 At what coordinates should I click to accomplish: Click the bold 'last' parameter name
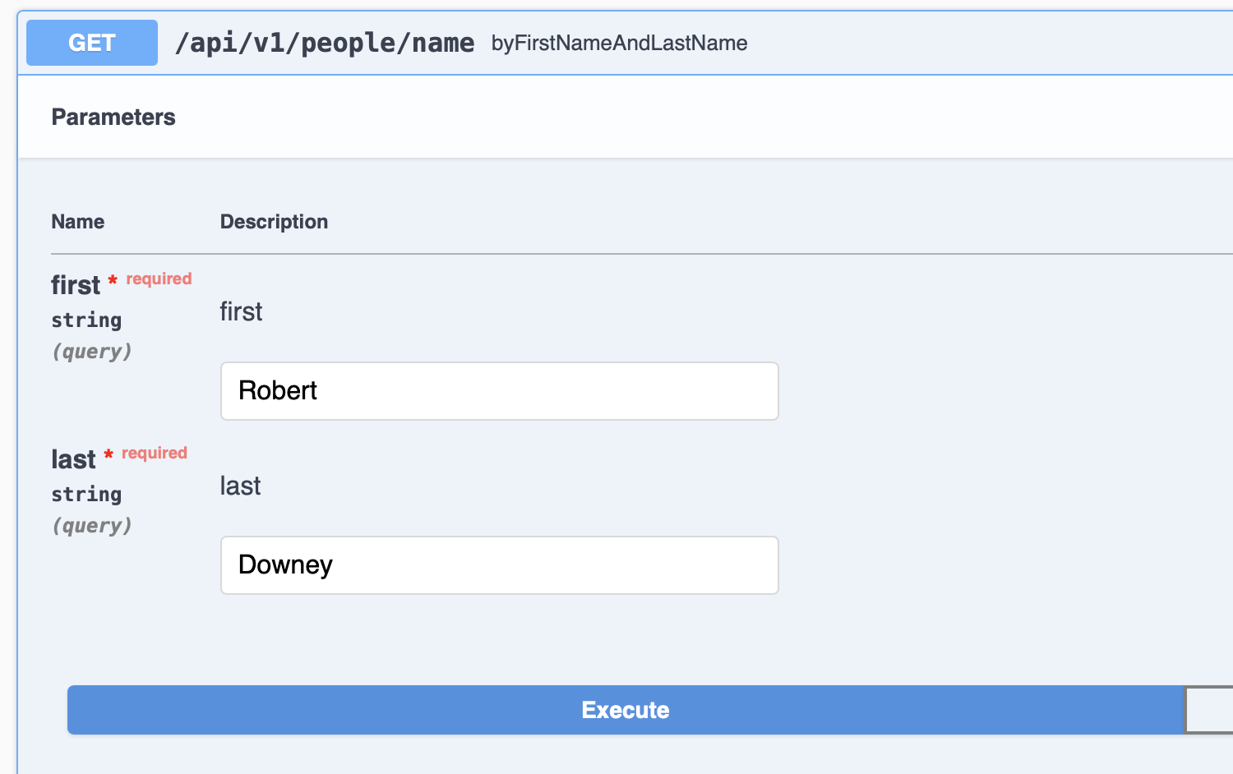coord(73,459)
